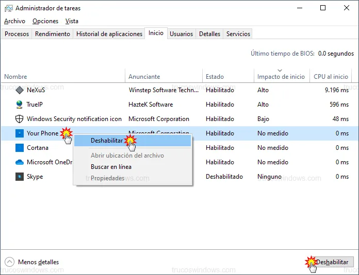Click the Your Phone app icon
Viewport: 359px width, 275px height.
click(x=20, y=133)
